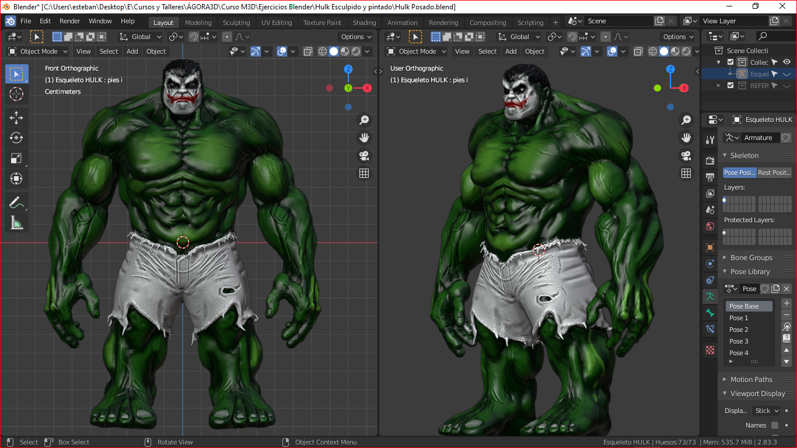Select the Scale tool
Viewport: 797px width, 448px height.
16,158
